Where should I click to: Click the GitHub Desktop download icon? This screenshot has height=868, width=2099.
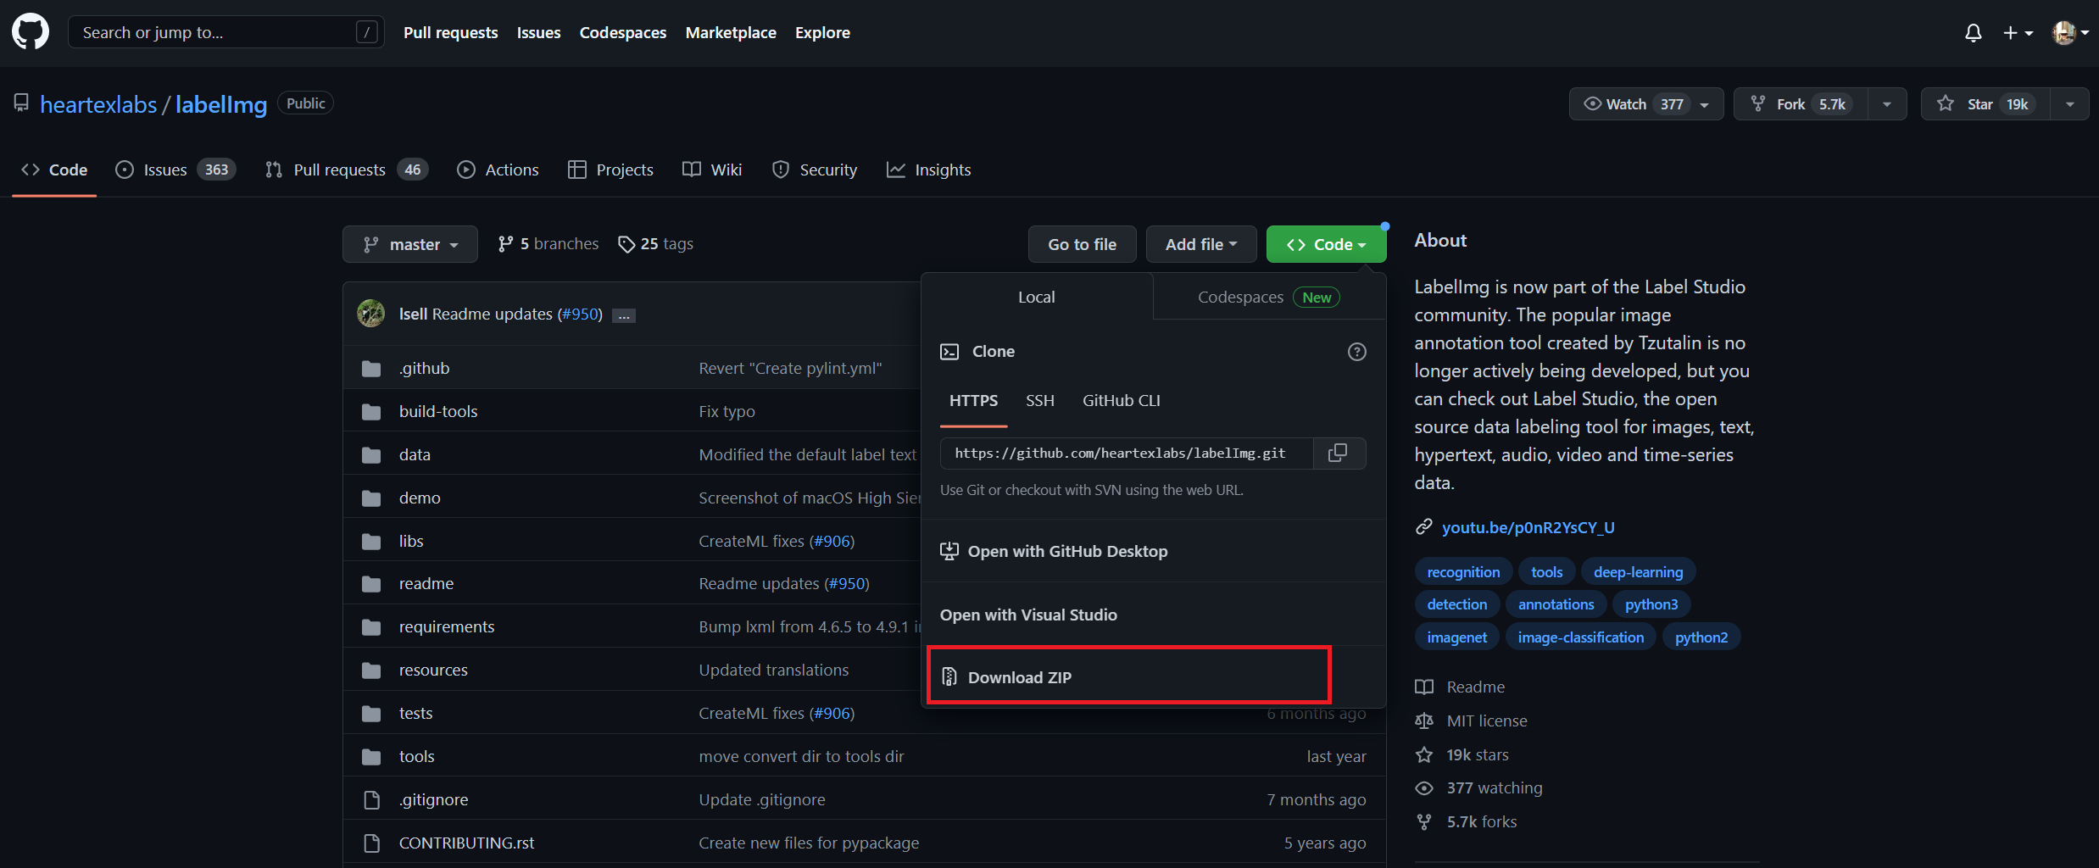[x=949, y=552]
